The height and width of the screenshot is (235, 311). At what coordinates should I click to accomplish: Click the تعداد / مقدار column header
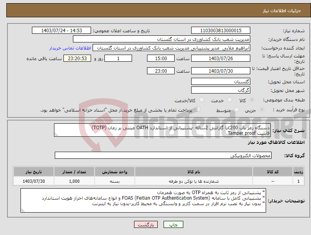coord(74,172)
